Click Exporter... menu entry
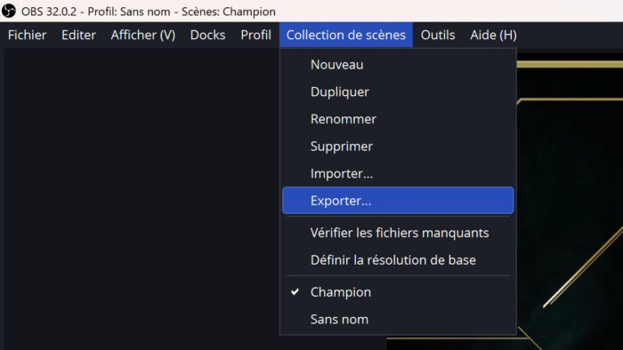The height and width of the screenshot is (350, 623). (x=398, y=201)
